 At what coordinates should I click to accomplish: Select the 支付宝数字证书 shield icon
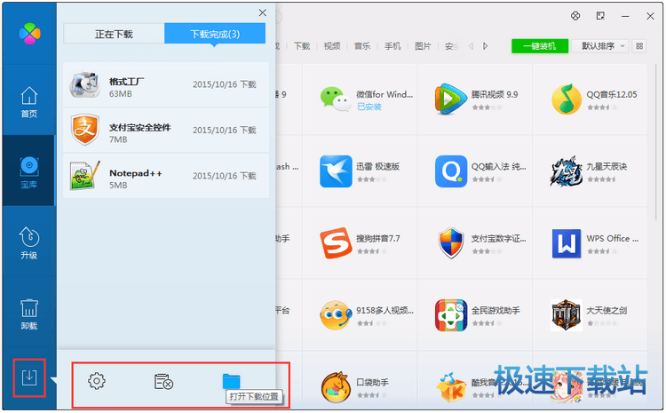tap(450, 243)
